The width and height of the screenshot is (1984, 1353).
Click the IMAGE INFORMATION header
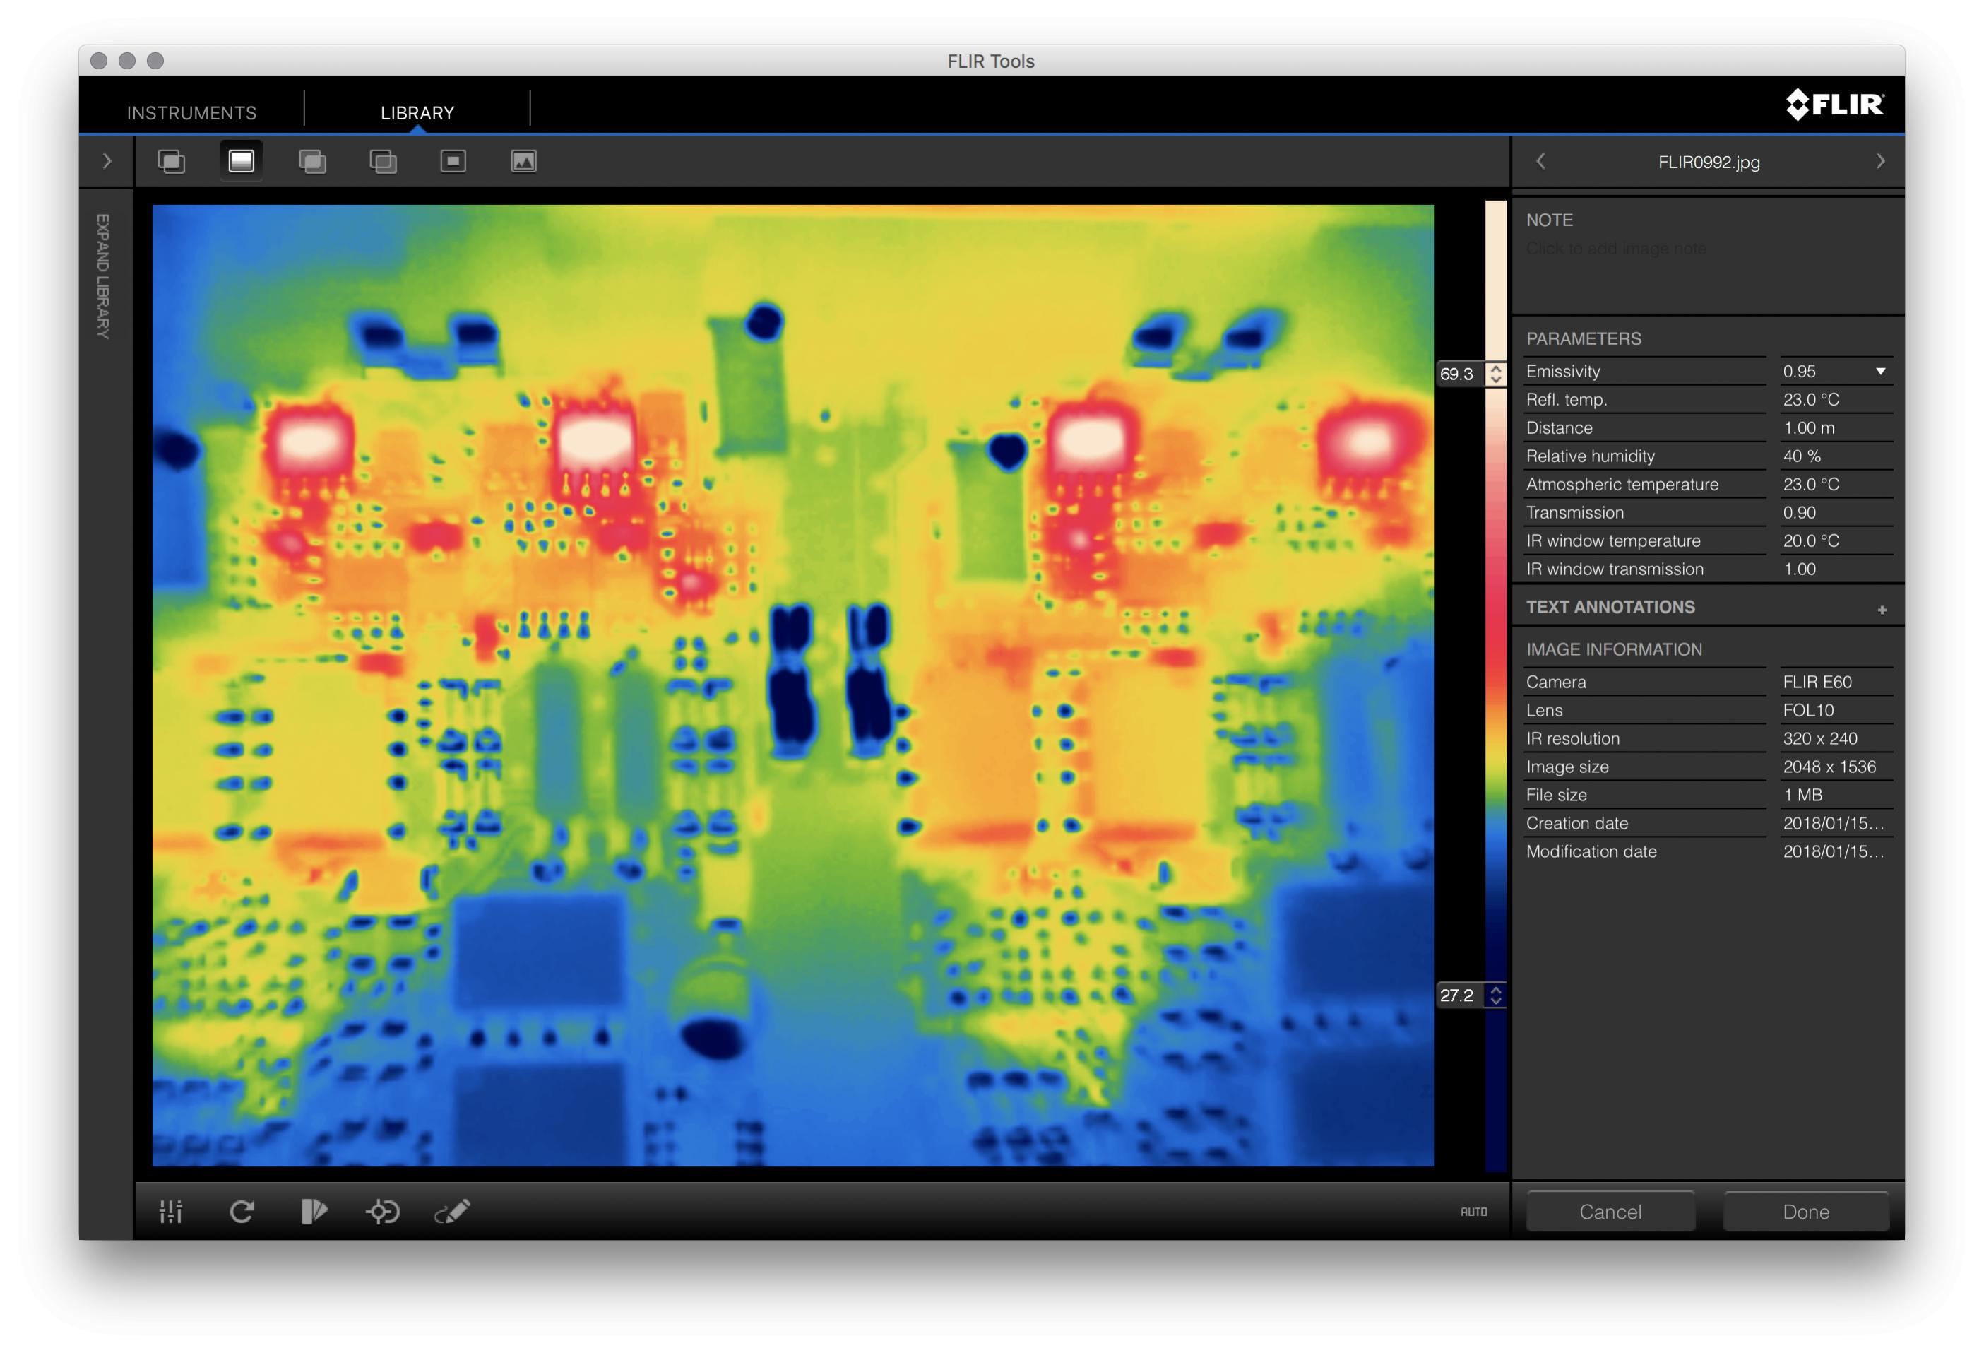click(x=1613, y=649)
